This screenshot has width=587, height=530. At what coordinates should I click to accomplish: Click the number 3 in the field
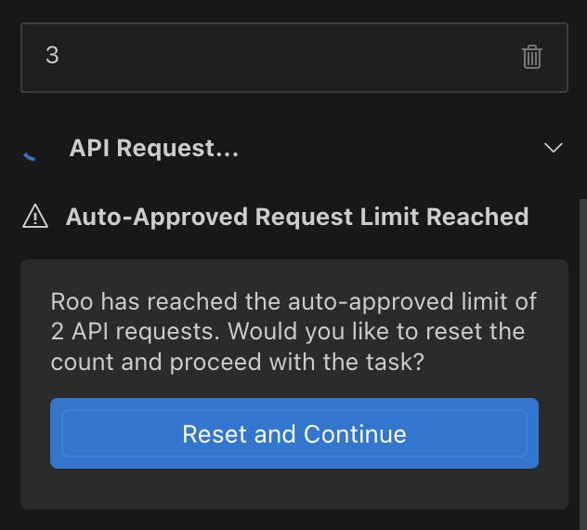52,56
